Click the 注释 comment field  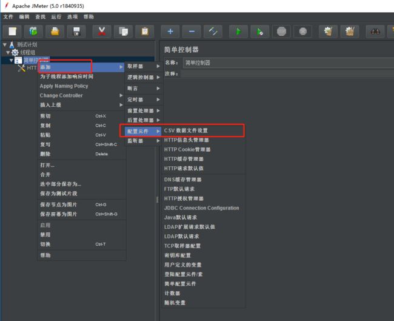pyautogui.click(x=287, y=73)
